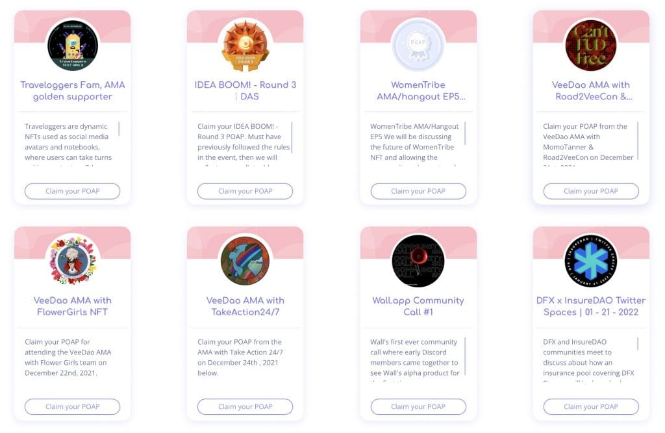Open 'VeeDao AMA with TakeAction24/7' title

click(x=245, y=306)
